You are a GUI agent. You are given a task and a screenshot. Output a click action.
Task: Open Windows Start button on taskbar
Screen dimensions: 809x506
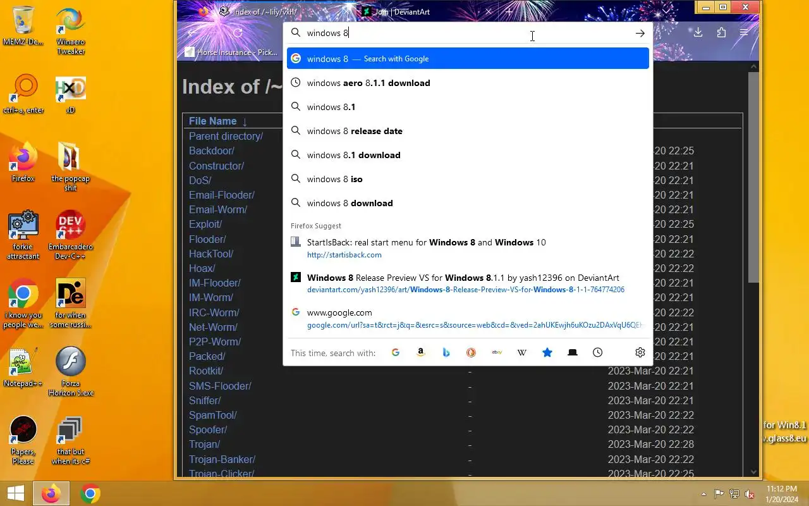pyautogui.click(x=15, y=493)
